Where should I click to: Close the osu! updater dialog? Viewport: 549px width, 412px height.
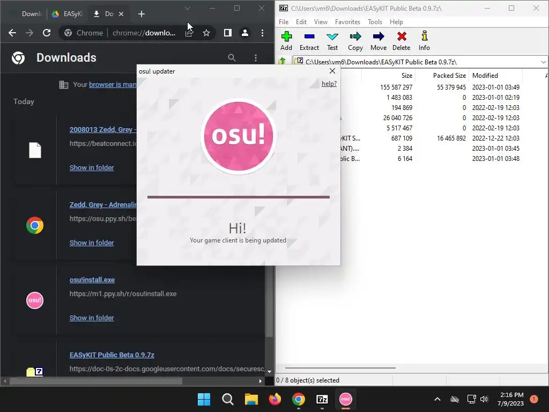(x=332, y=71)
